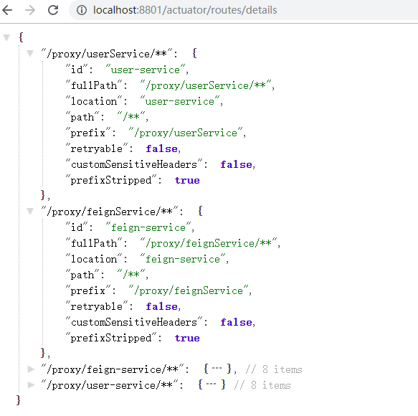Open the site information icon in address bar
This screenshot has width=418, height=416.
pyautogui.click(x=82, y=10)
